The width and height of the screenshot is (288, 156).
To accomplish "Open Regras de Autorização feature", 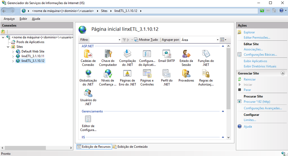I will click(x=206, y=78).
